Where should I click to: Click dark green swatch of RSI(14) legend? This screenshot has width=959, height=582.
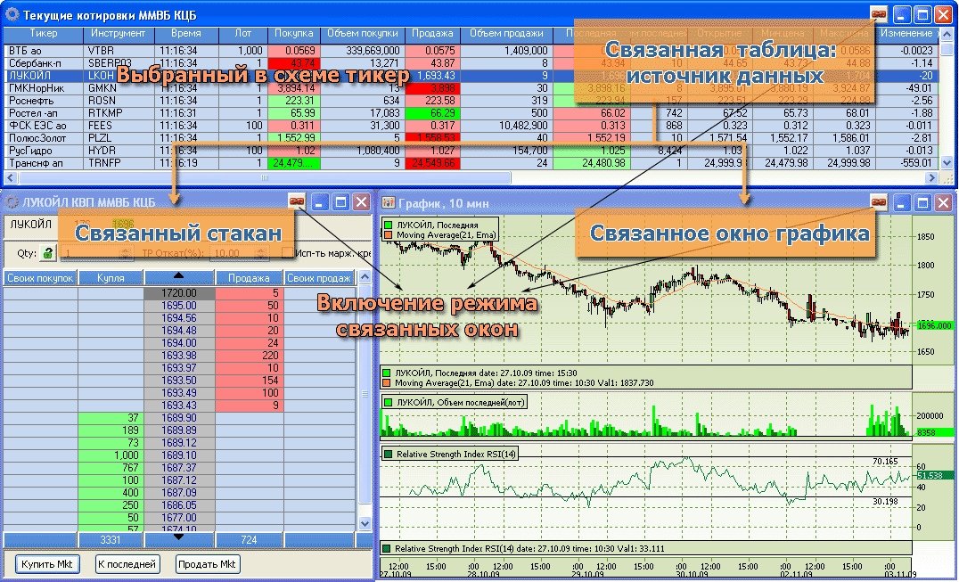(x=388, y=455)
